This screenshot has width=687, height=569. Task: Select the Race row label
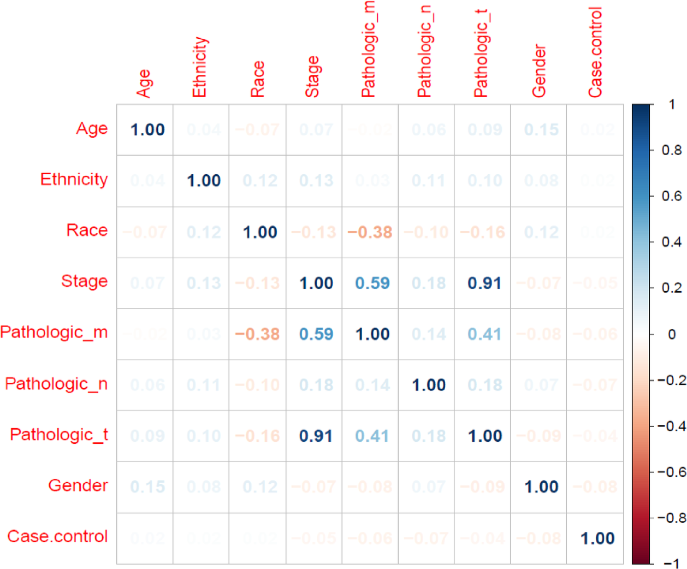coord(87,230)
